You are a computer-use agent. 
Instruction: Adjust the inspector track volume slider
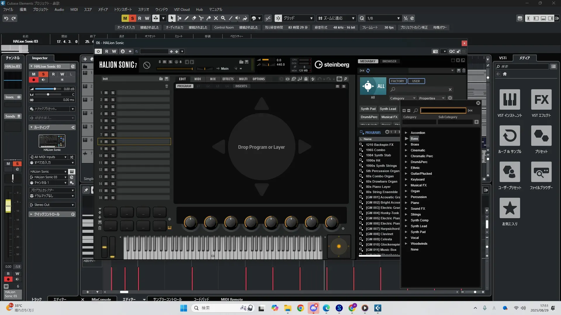55,89
